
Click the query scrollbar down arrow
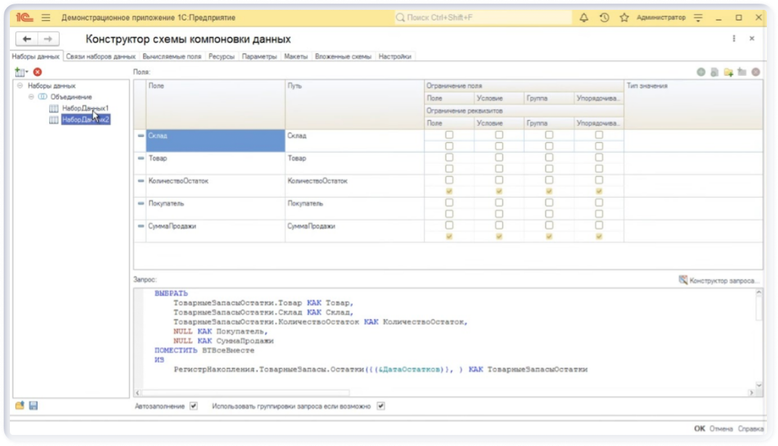point(759,384)
